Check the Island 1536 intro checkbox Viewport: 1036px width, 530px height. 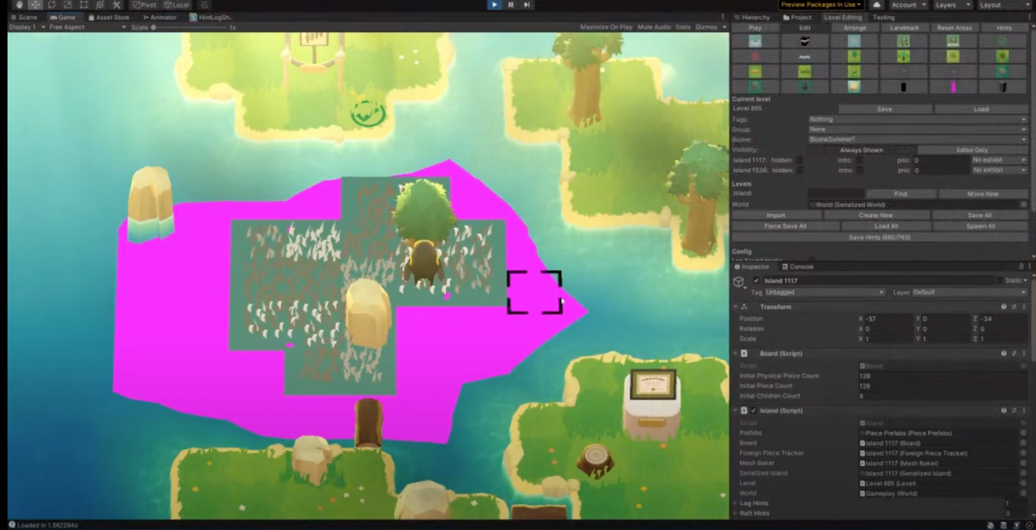click(x=859, y=170)
